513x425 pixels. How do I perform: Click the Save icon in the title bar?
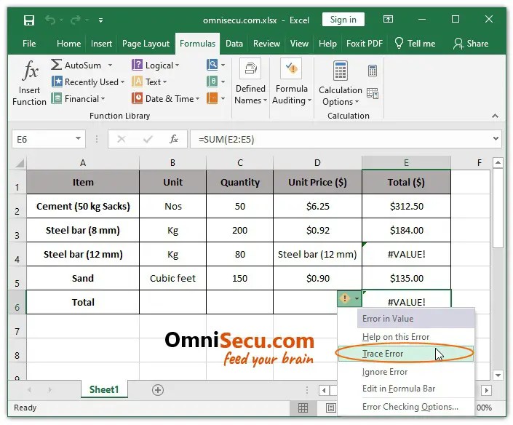(29, 20)
